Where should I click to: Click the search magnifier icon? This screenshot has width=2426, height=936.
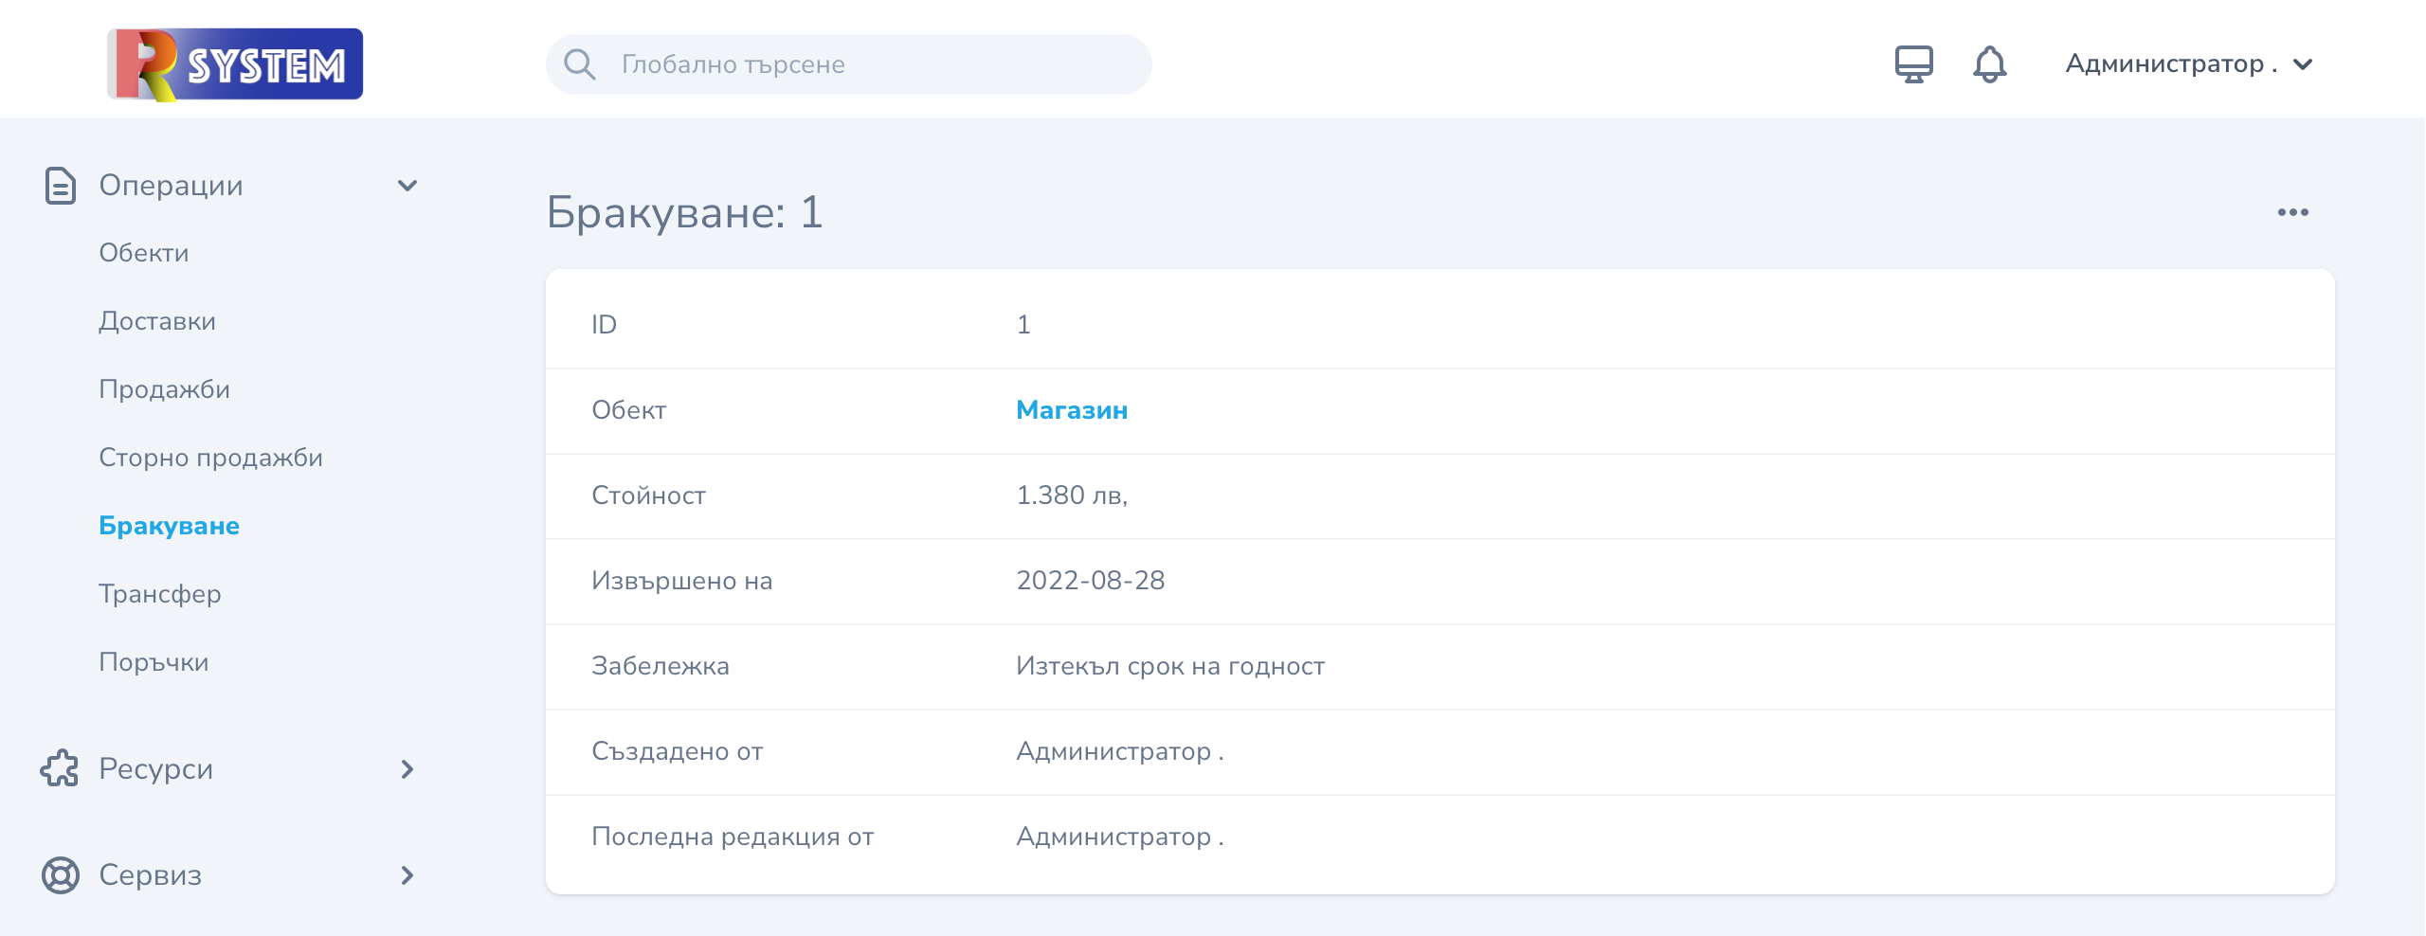(579, 64)
